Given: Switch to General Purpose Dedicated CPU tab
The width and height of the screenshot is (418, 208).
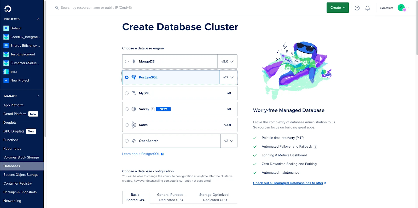Looking at the screenshot, I should [171, 197].
